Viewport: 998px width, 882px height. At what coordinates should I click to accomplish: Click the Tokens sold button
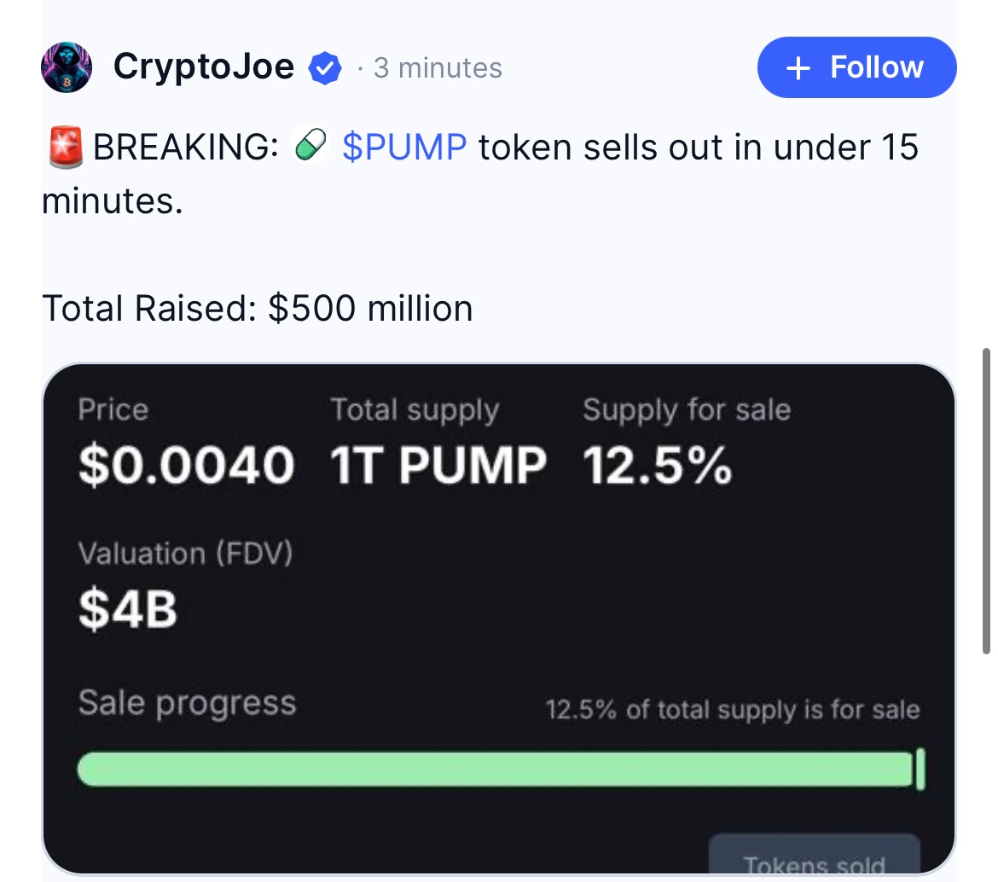(814, 860)
